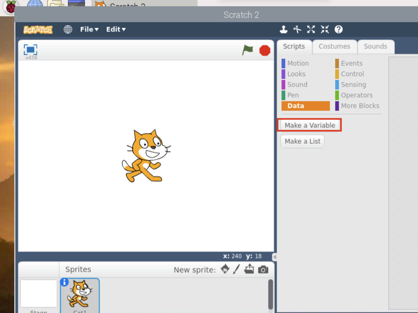
Task: Open the File Manager from taskbar
Action: tap(56, 4)
